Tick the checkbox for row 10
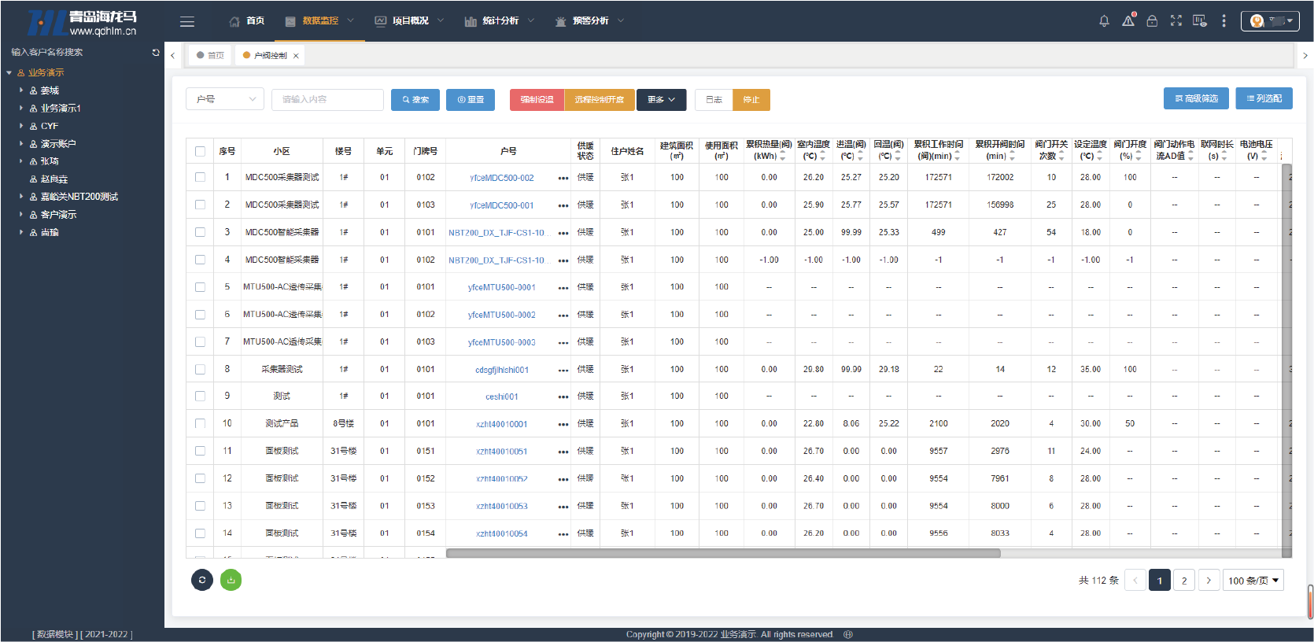Screen dimensions: 1314x642 [200, 423]
